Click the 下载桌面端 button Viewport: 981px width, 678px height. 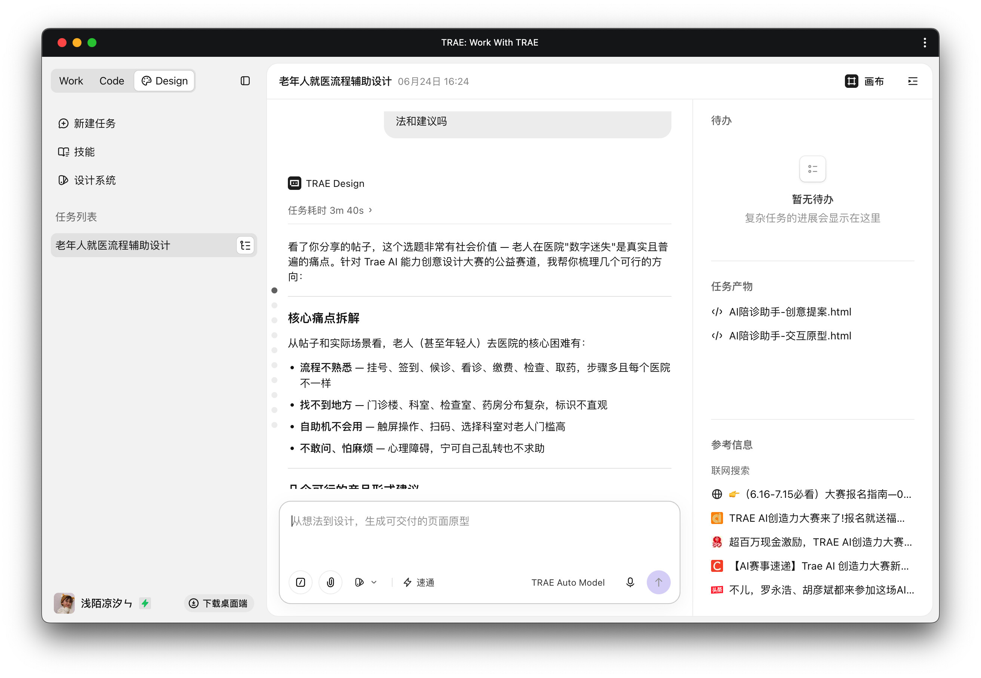click(x=219, y=603)
